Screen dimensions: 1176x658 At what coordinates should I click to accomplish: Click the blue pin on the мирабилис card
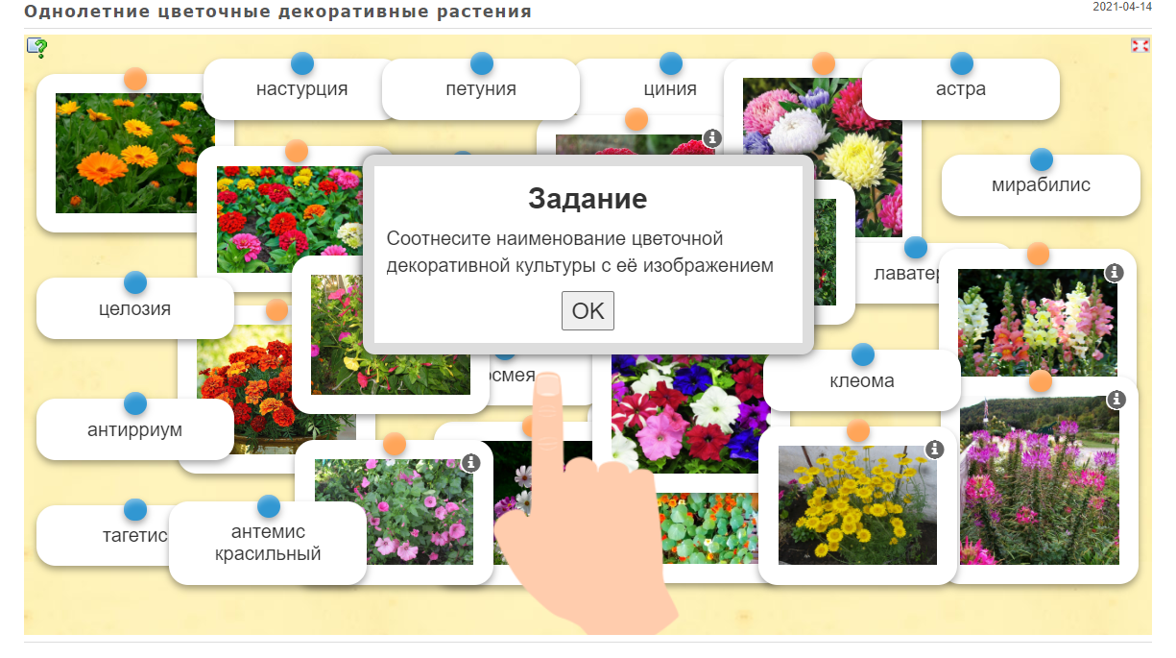coord(1042,159)
